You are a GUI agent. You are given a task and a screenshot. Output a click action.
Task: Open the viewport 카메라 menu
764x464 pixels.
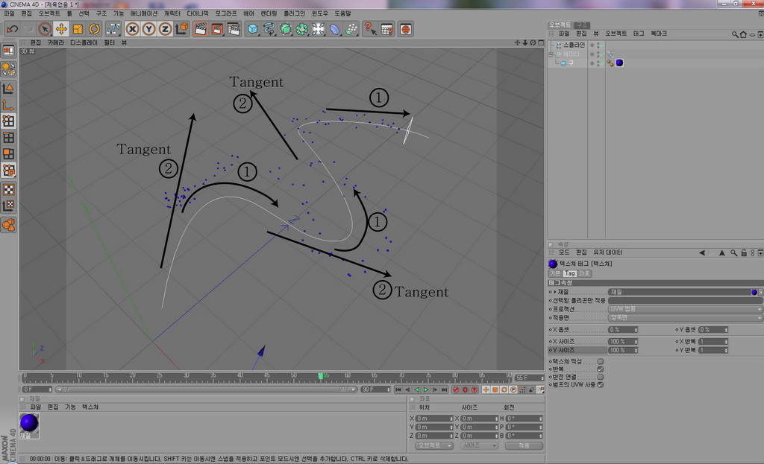click(55, 42)
